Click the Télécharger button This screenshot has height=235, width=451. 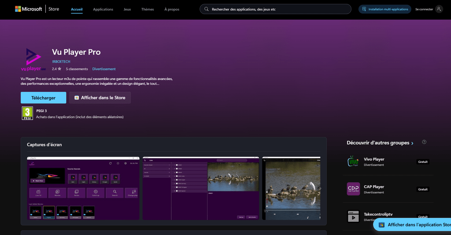coord(44,98)
